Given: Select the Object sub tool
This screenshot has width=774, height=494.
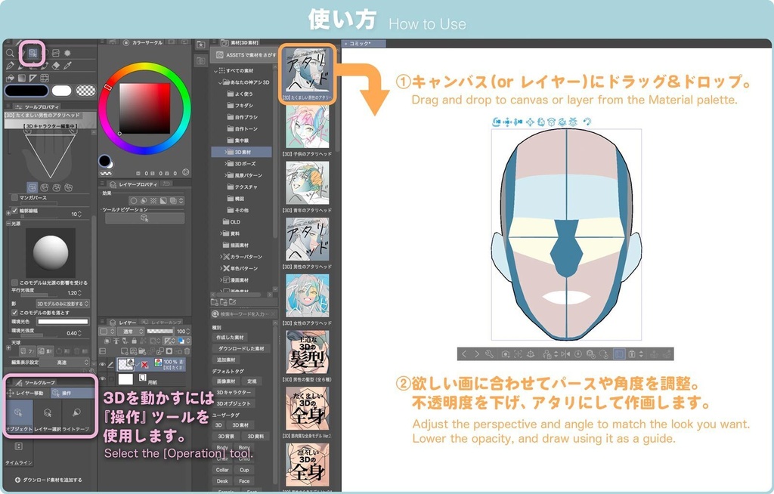Looking at the screenshot, I should tap(20, 416).
